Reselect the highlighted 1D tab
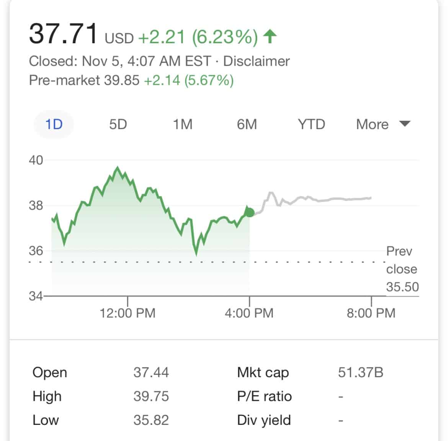The image size is (448, 441). pos(54,124)
